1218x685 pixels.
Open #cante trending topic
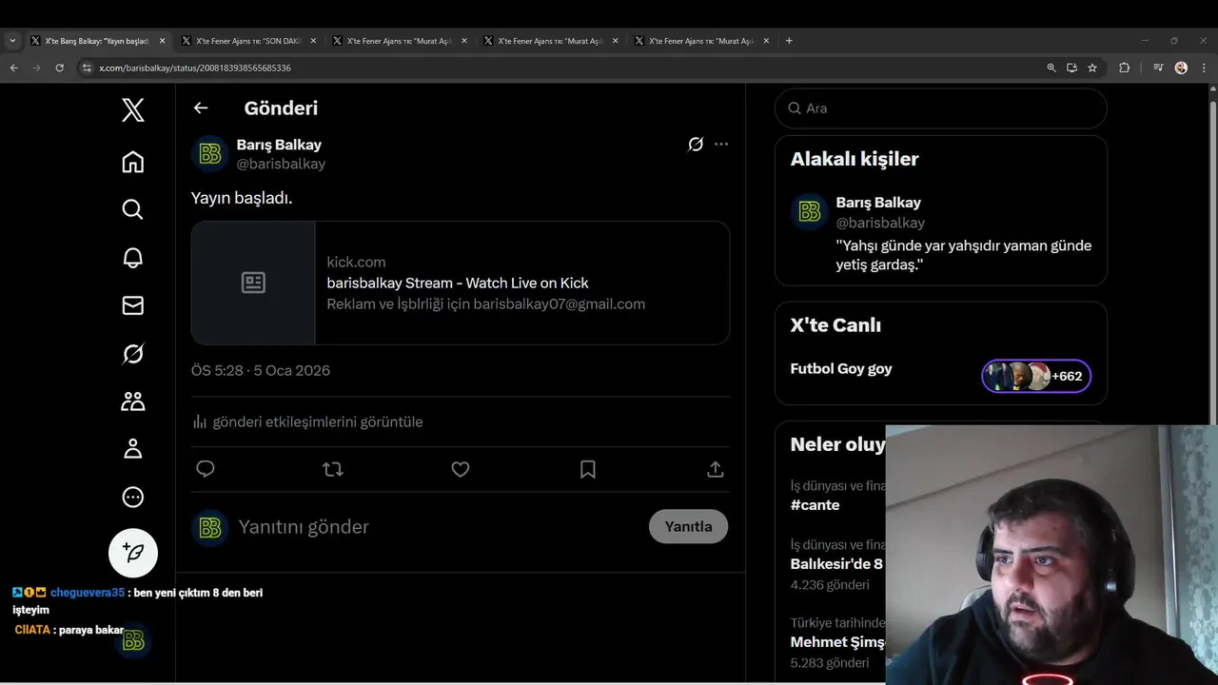[x=815, y=505]
